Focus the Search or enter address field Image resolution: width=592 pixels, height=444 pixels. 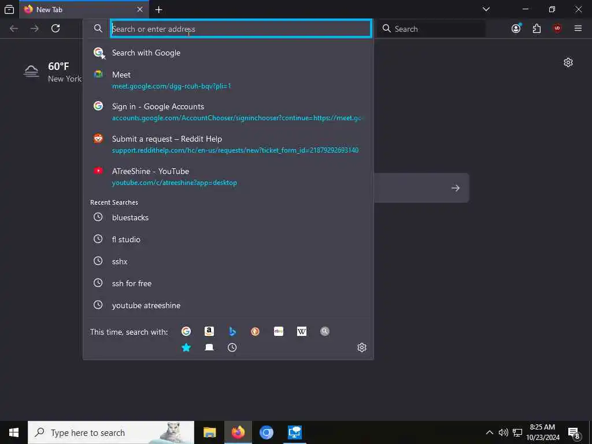click(241, 29)
